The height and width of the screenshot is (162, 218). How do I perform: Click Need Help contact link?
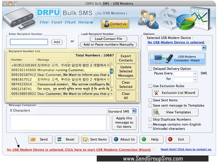pyautogui.click(x=186, y=150)
